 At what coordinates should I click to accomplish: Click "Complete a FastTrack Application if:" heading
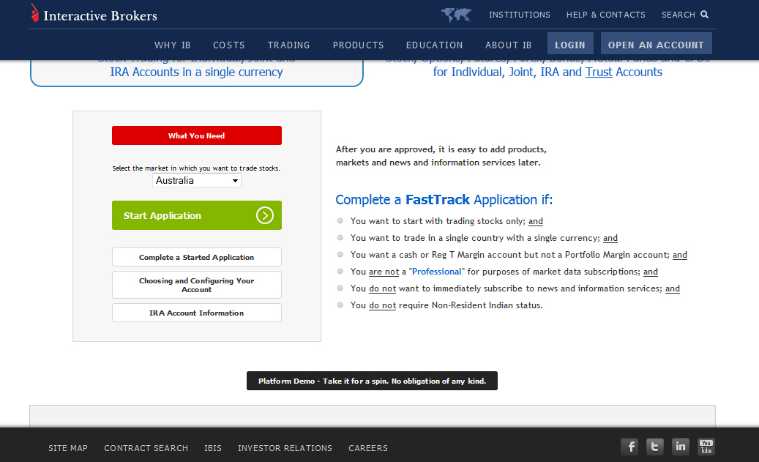click(444, 200)
